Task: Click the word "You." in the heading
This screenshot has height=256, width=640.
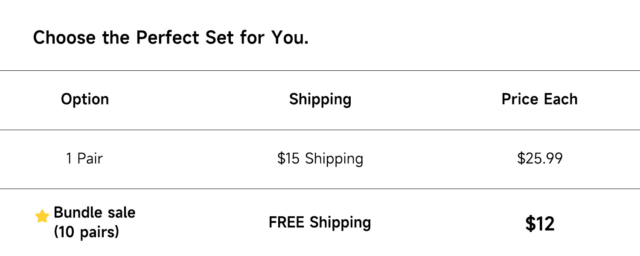Action: 290,38
